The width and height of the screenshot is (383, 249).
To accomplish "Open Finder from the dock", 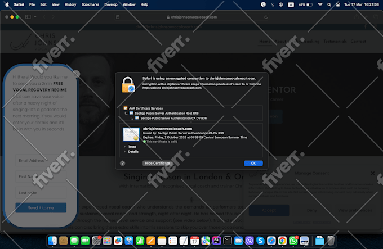I will coord(52,241).
